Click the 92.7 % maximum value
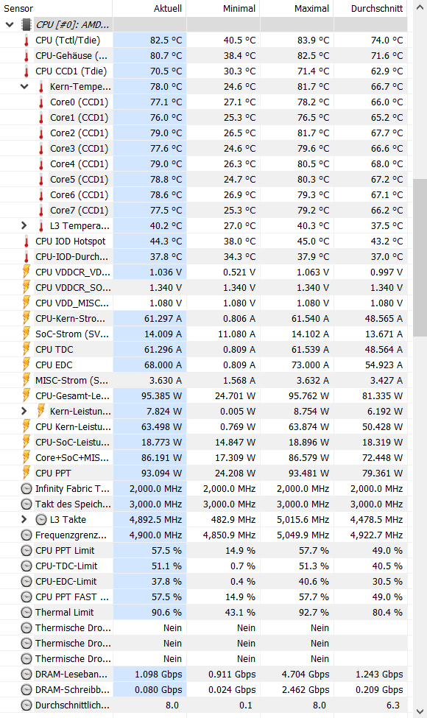 [x=314, y=612]
